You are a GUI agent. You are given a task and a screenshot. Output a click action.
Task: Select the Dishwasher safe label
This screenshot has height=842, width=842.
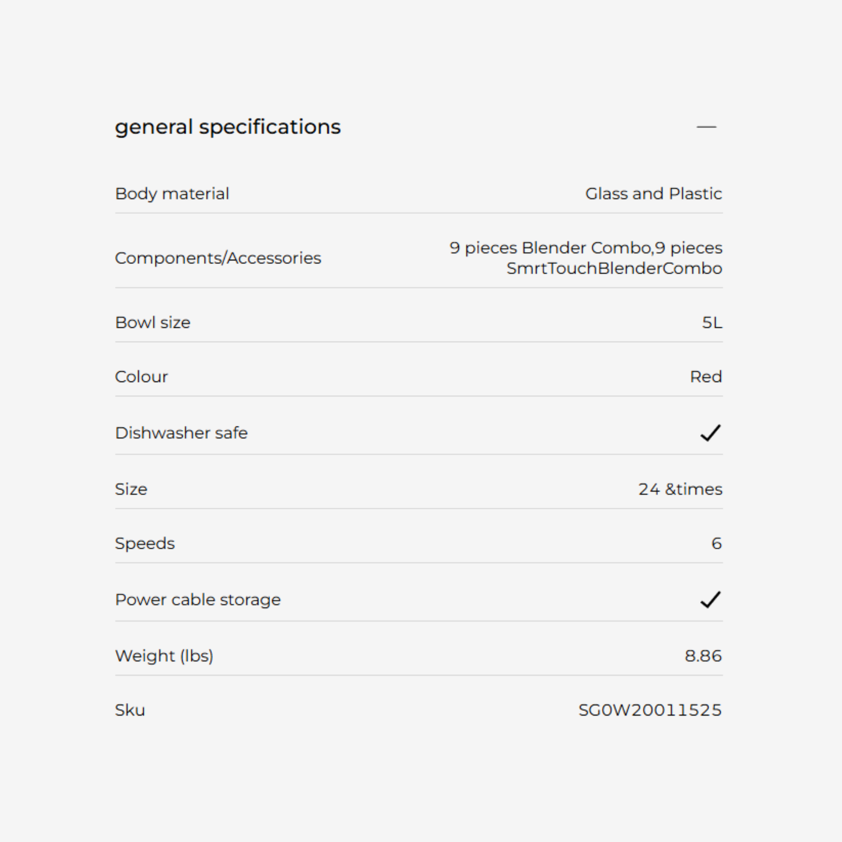pos(181,433)
